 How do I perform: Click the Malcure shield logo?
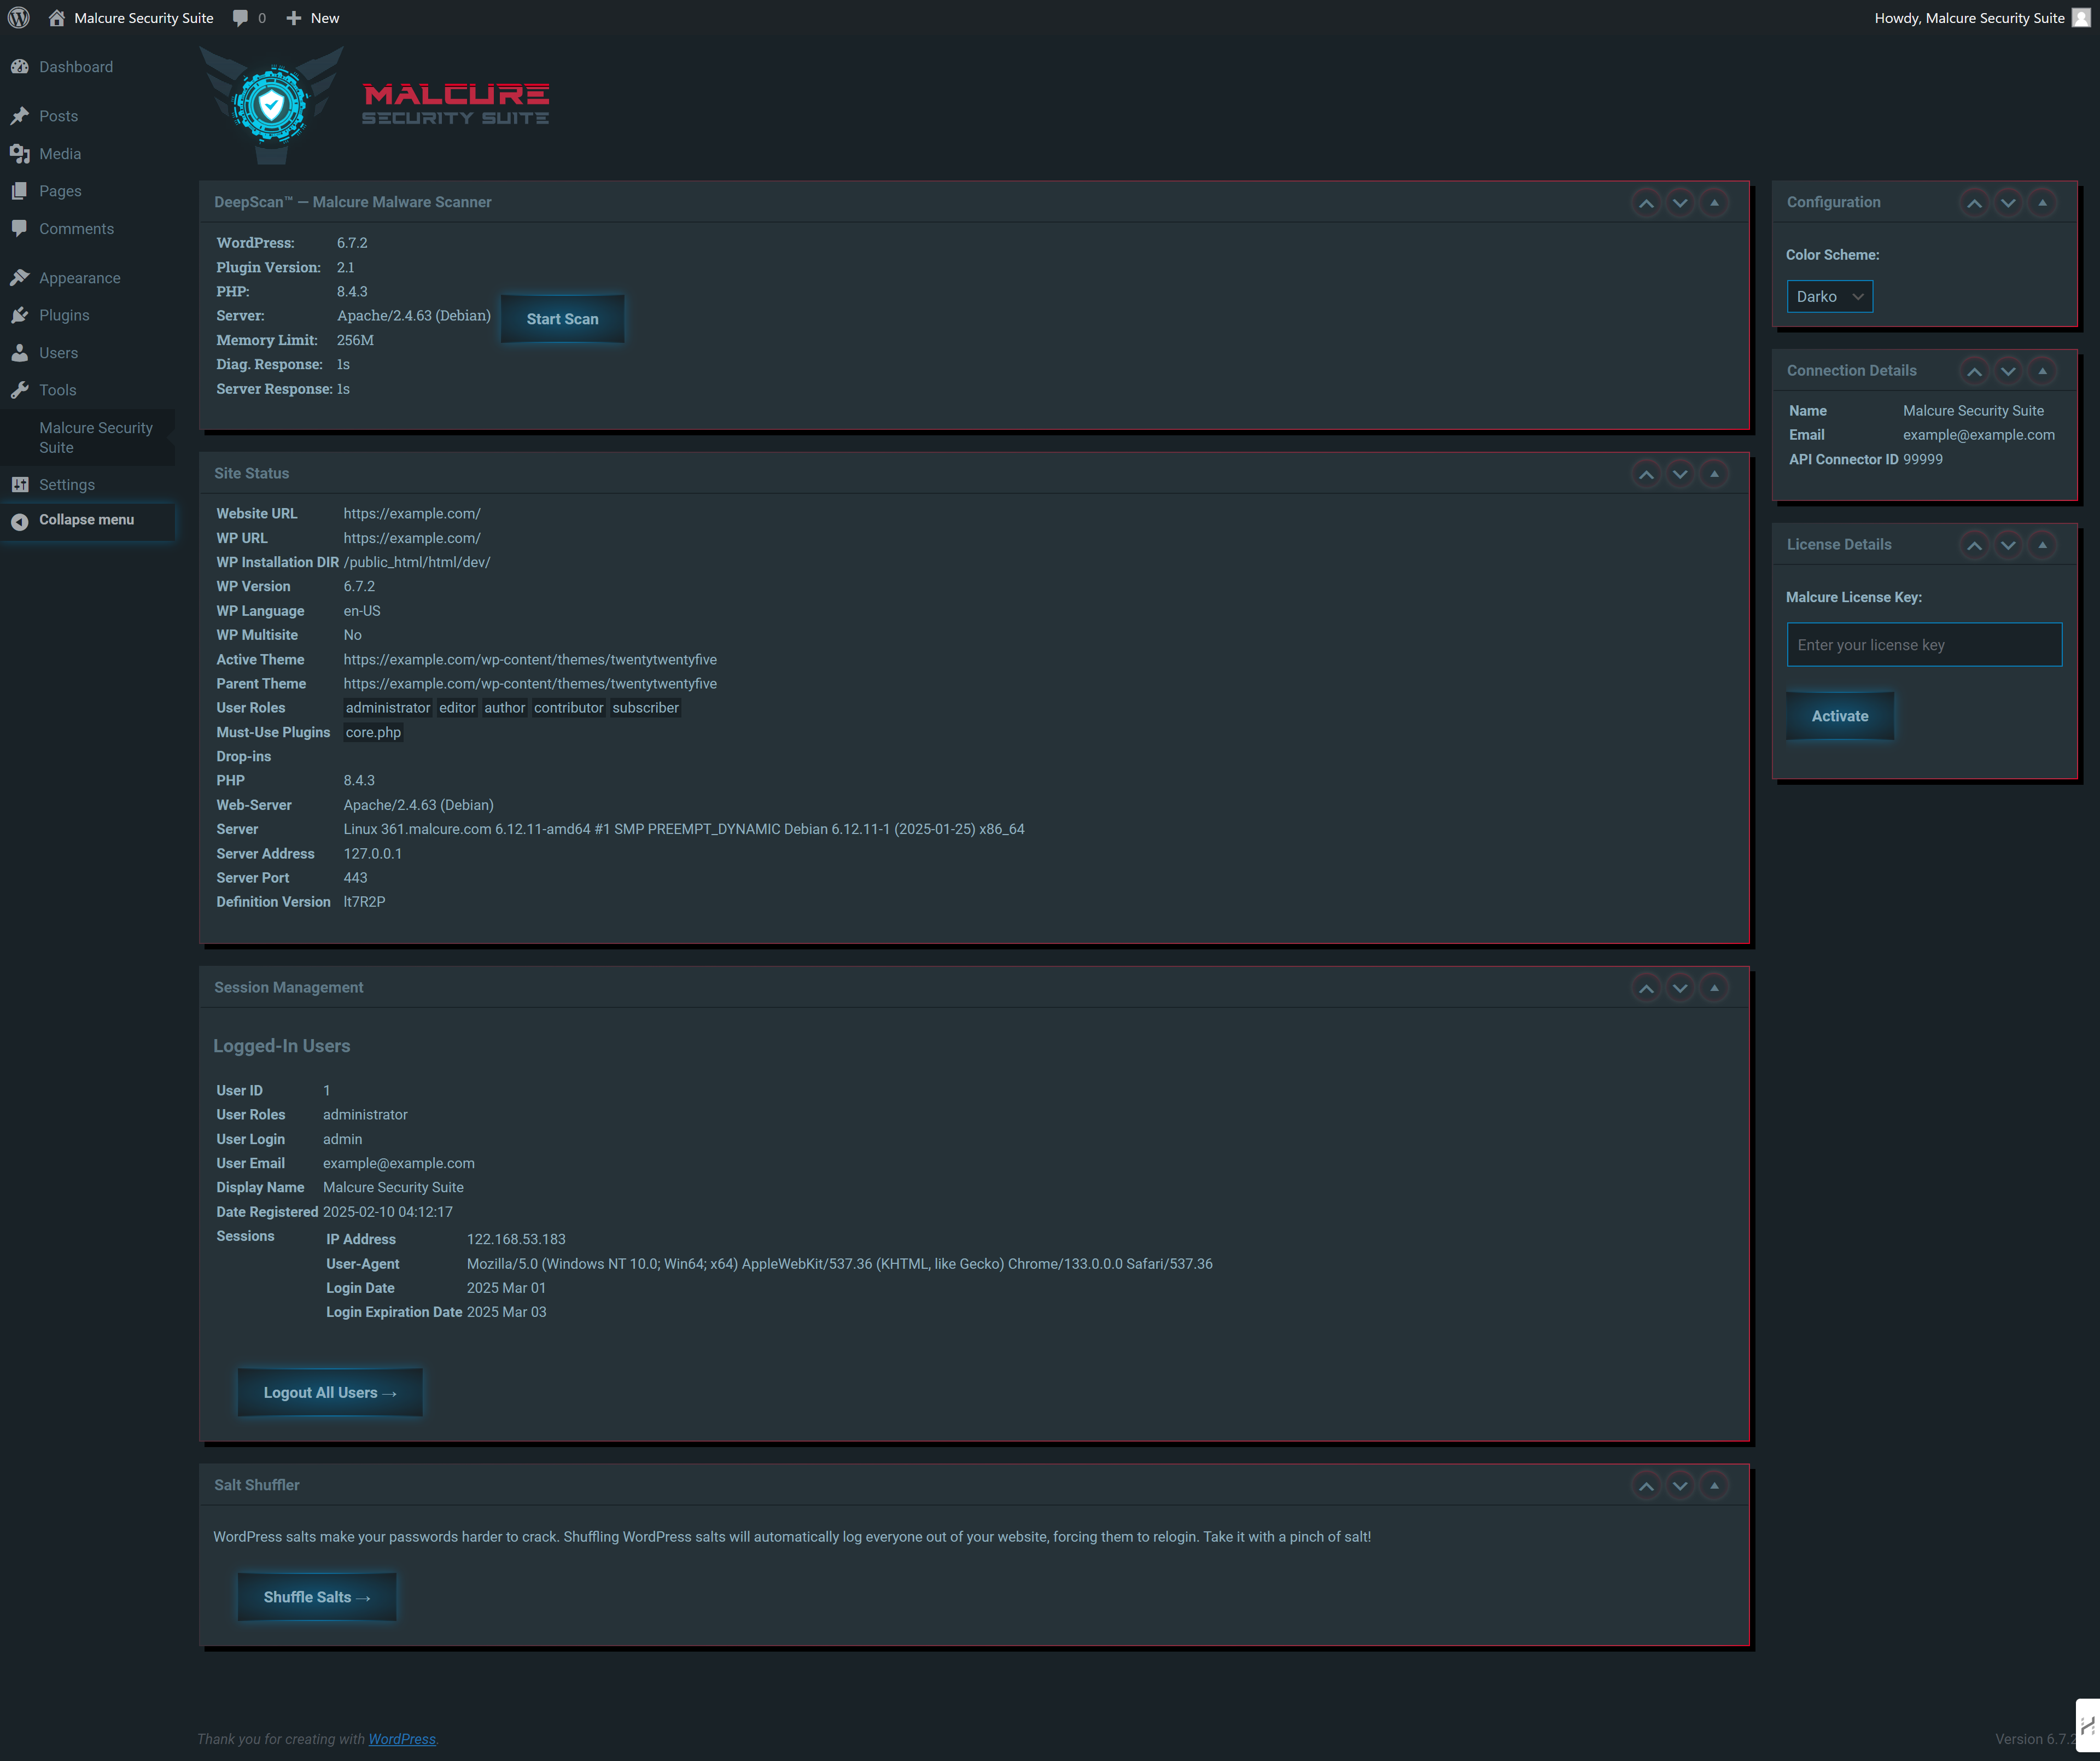tap(271, 105)
